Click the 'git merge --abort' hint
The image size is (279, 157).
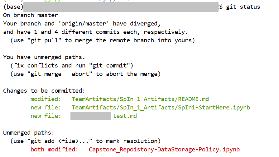click(60, 74)
